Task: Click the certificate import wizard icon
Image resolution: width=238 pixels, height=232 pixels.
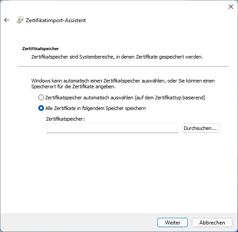Action: 20,20
